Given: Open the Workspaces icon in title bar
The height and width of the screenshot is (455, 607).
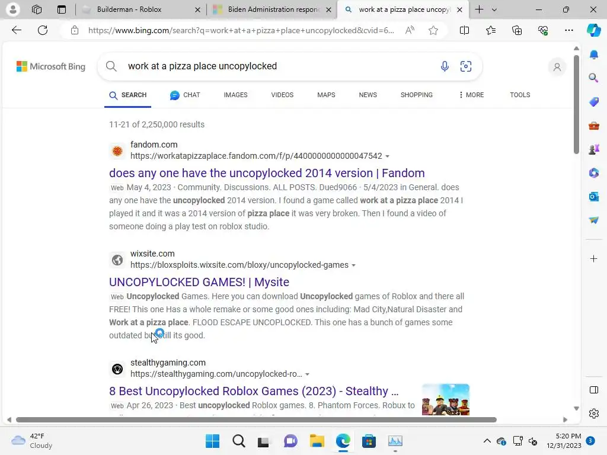Looking at the screenshot, I should [37, 9].
